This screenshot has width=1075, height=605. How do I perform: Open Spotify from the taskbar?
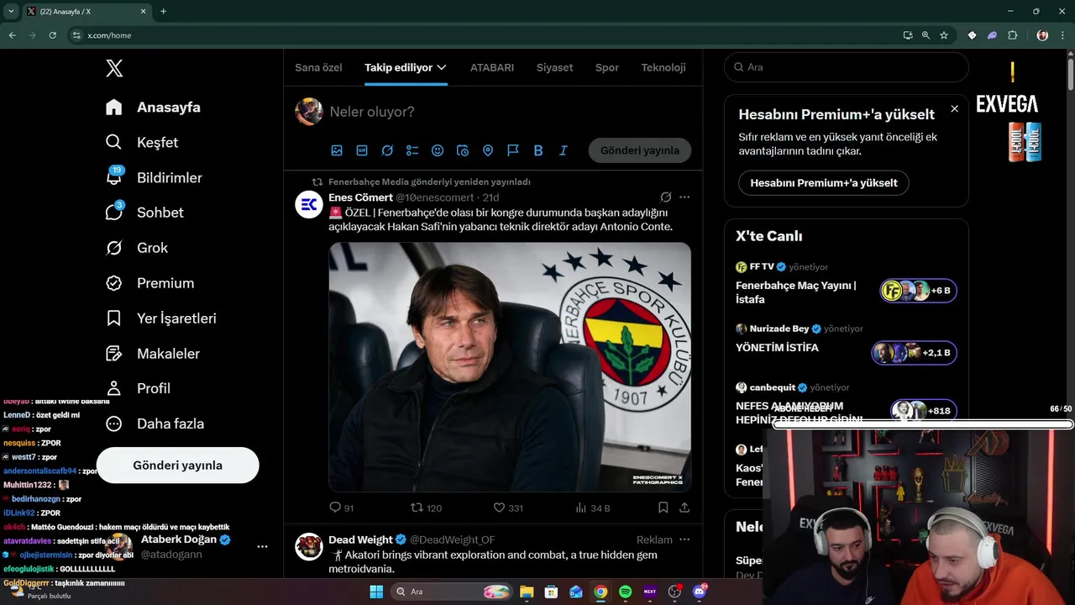tap(625, 592)
